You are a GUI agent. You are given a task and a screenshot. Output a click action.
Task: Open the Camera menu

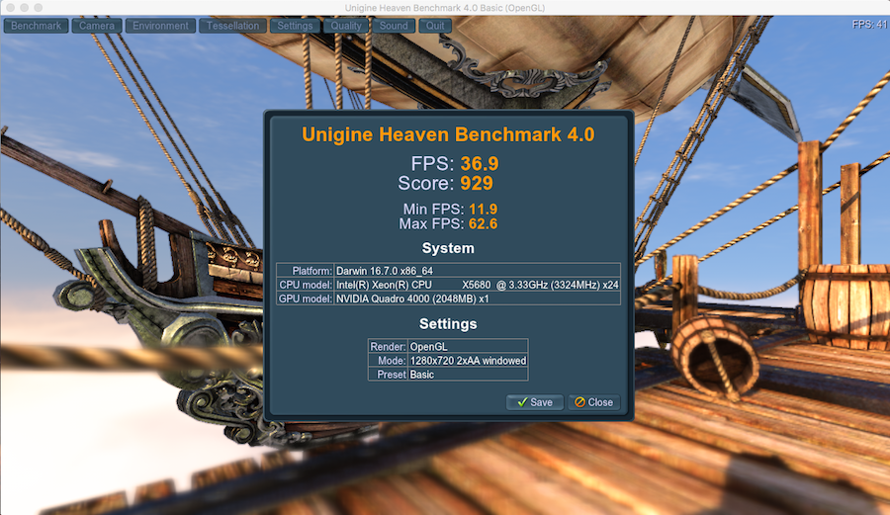tap(97, 26)
